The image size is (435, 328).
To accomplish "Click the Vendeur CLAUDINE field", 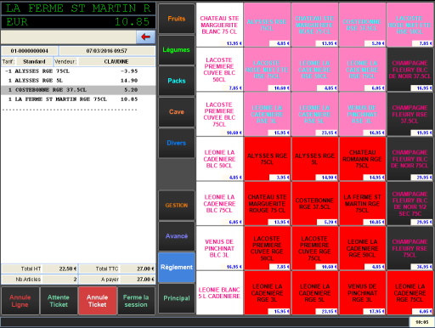I will point(116,61).
